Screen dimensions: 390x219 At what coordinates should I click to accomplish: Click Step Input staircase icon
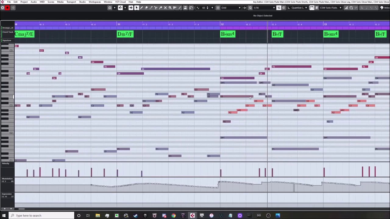tap(346, 8)
